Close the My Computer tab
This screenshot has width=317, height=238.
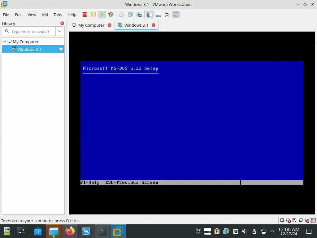pos(110,25)
